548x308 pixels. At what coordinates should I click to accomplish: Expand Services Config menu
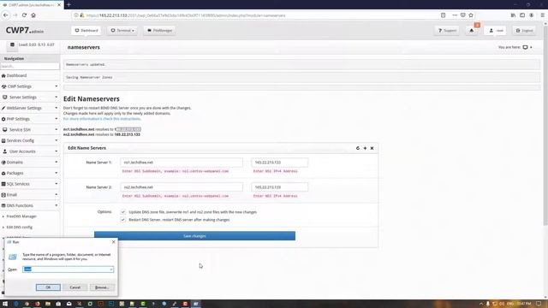pos(30,140)
